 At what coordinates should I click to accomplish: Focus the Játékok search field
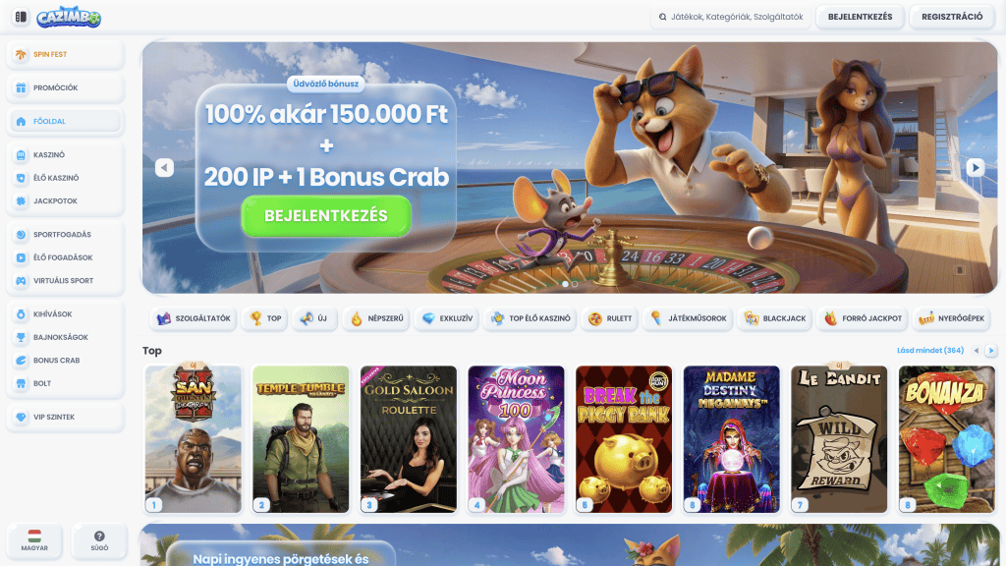(731, 17)
